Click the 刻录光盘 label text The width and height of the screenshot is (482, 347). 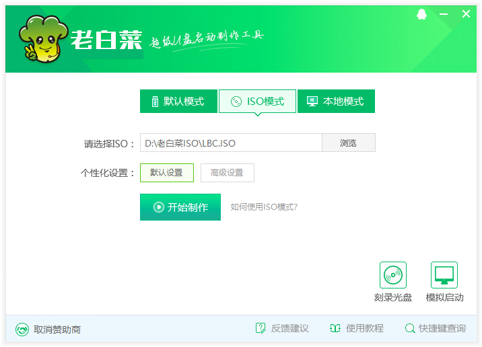(x=393, y=297)
